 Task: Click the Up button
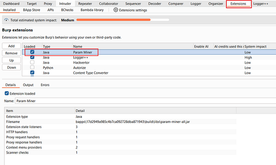click(11, 60)
